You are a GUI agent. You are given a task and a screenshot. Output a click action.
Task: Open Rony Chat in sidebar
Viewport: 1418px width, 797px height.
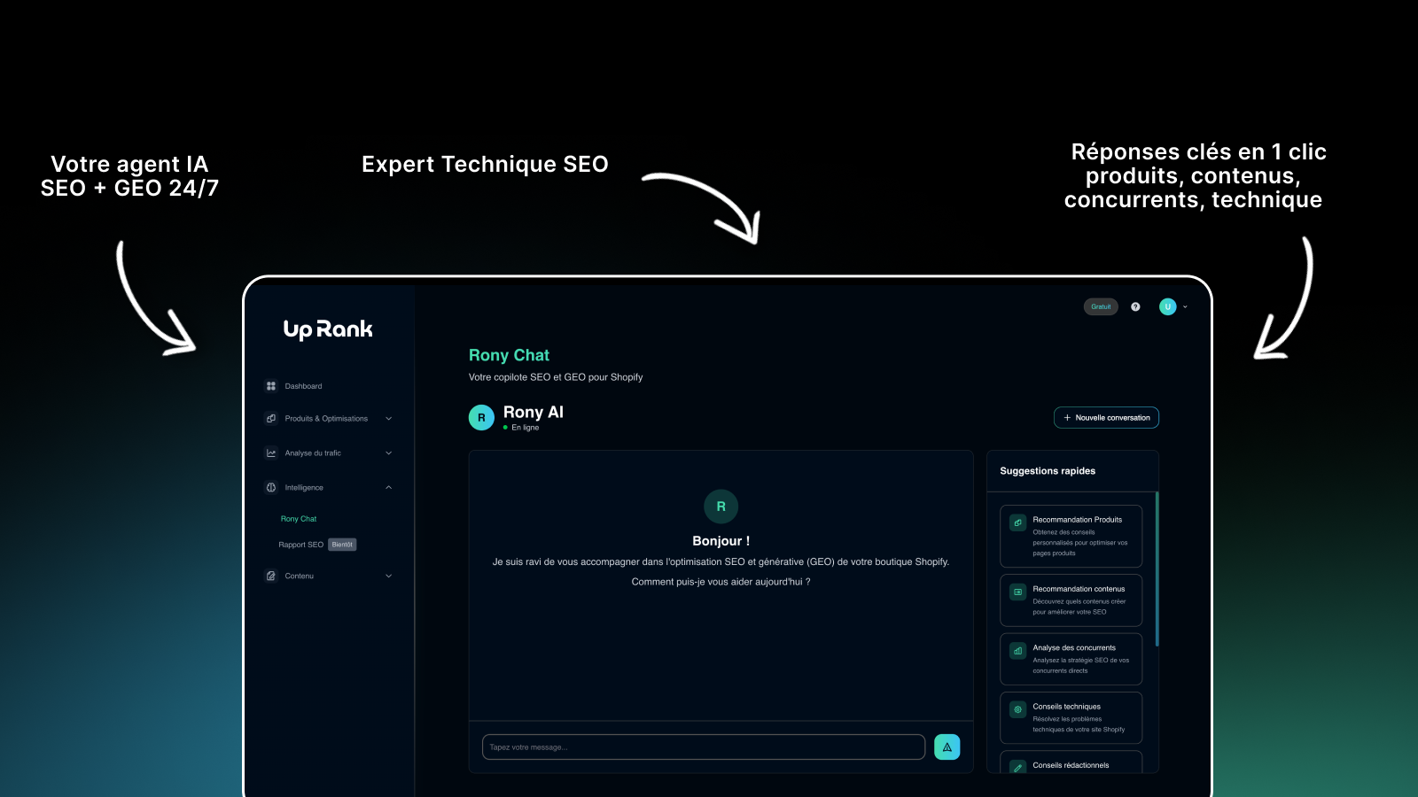299,519
